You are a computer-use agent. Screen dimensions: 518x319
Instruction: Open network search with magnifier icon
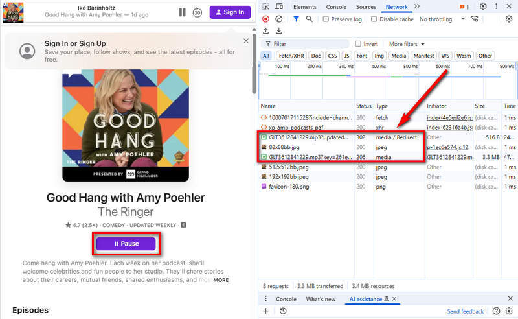coord(310,19)
